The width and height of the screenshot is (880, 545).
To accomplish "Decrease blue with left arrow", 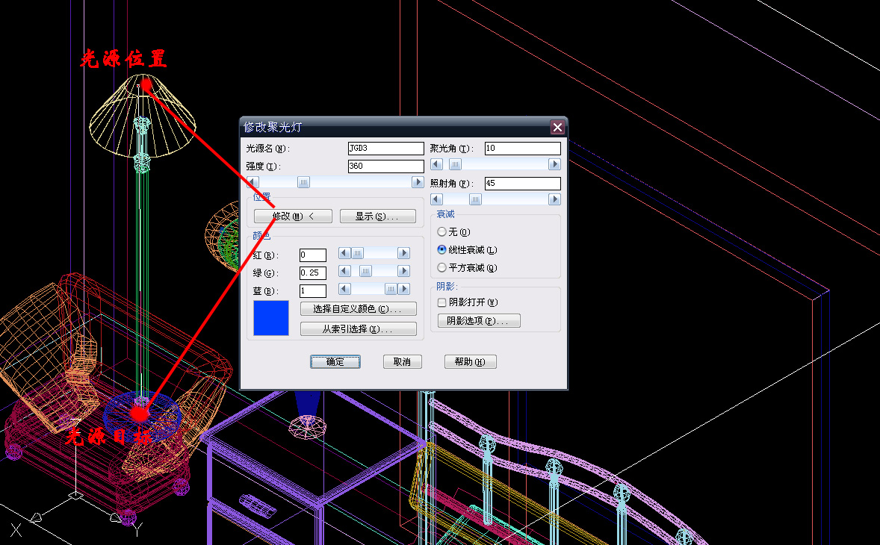I will coord(344,289).
